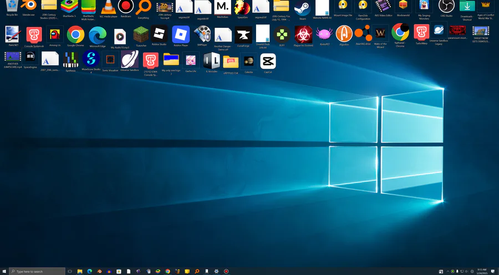499x275 pixels.
Task: Select the 20th century fox.mp4 video file
Action: click(165, 9)
